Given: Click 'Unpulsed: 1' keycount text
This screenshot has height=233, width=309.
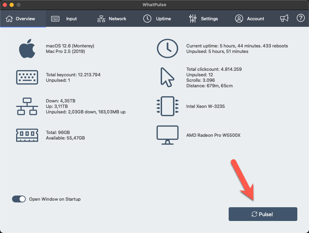Looking at the screenshot, I should point(58,80).
